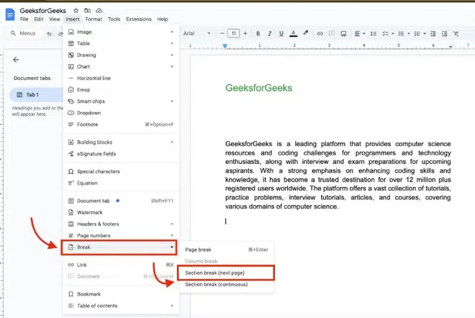Choose Dropdown from Insert menu
Screen dimensions: 475x318
(x=121, y=113)
